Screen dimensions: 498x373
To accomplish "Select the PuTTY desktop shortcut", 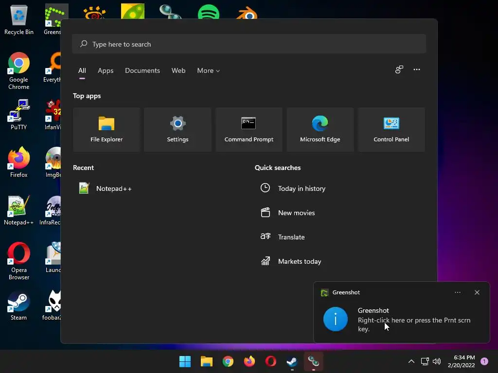I will click(x=19, y=115).
